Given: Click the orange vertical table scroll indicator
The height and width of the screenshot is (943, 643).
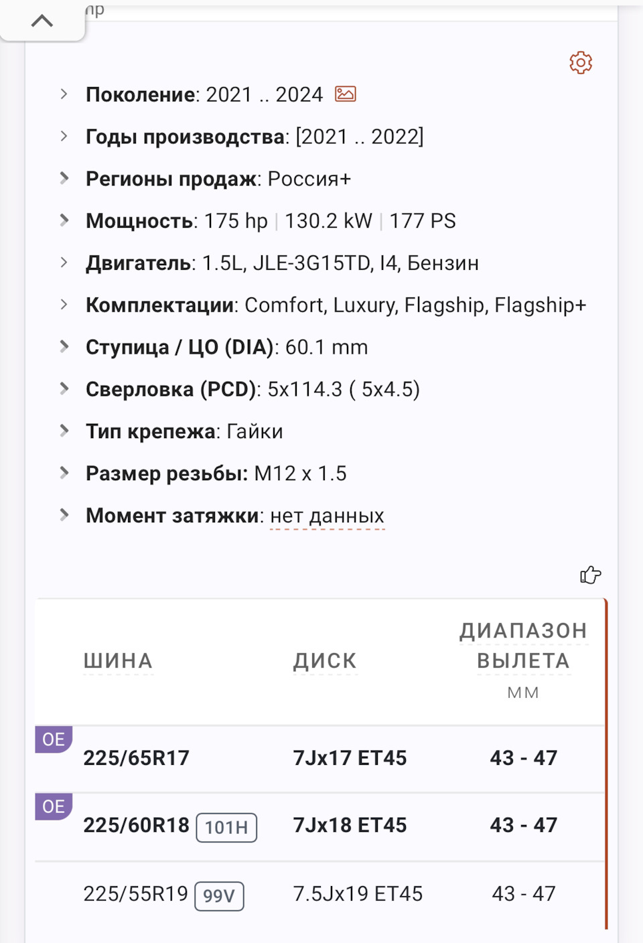Looking at the screenshot, I should (x=605, y=764).
